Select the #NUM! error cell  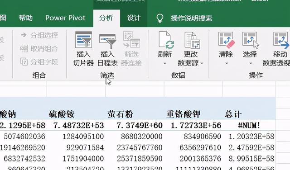[x=249, y=126]
